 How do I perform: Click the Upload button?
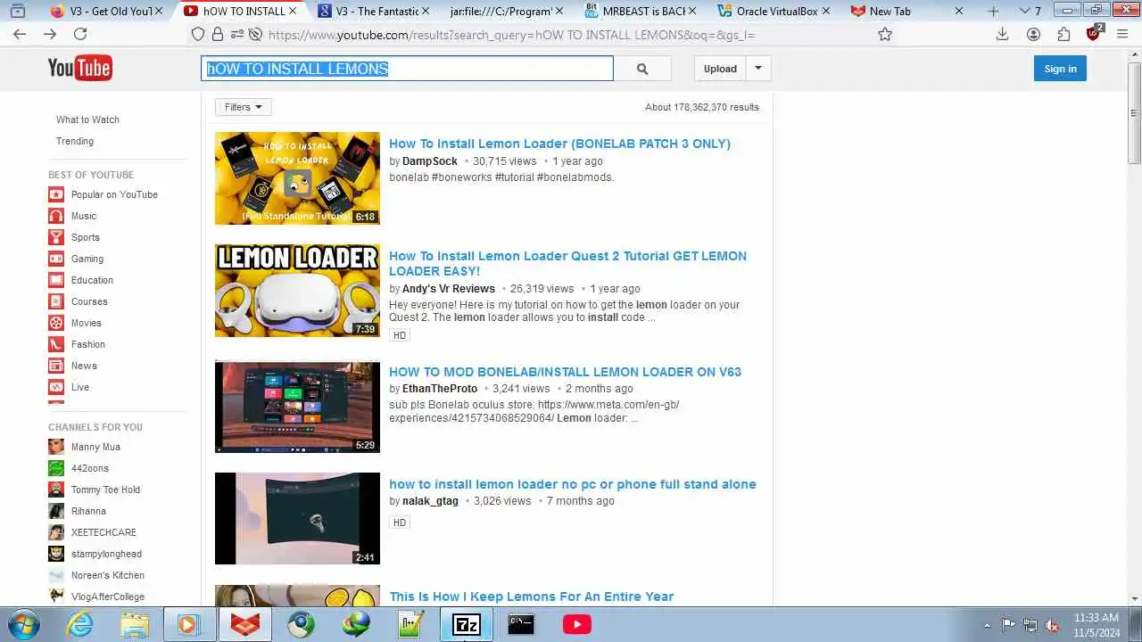[x=720, y=69]
